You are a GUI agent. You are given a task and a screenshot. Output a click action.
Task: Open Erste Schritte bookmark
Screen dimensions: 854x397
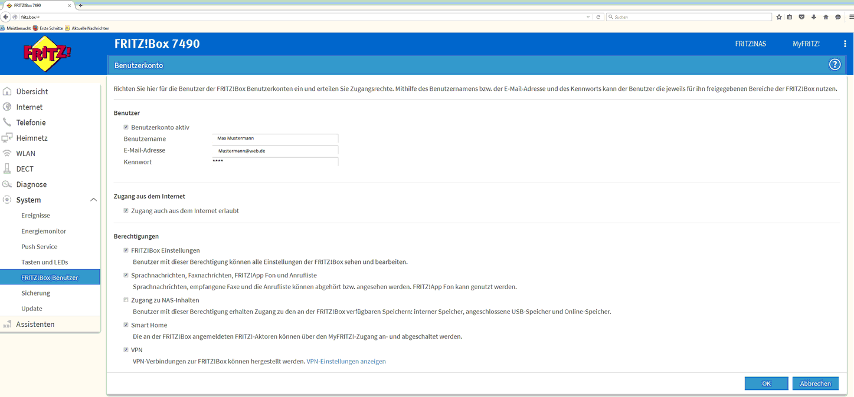coord(48,28)
